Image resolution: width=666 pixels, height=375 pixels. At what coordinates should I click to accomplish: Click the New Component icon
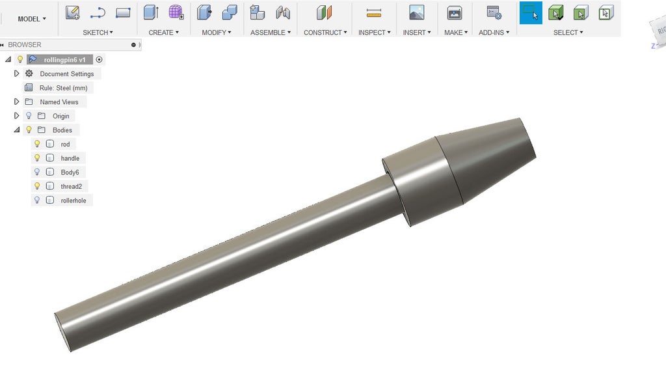tap(257, 12)
